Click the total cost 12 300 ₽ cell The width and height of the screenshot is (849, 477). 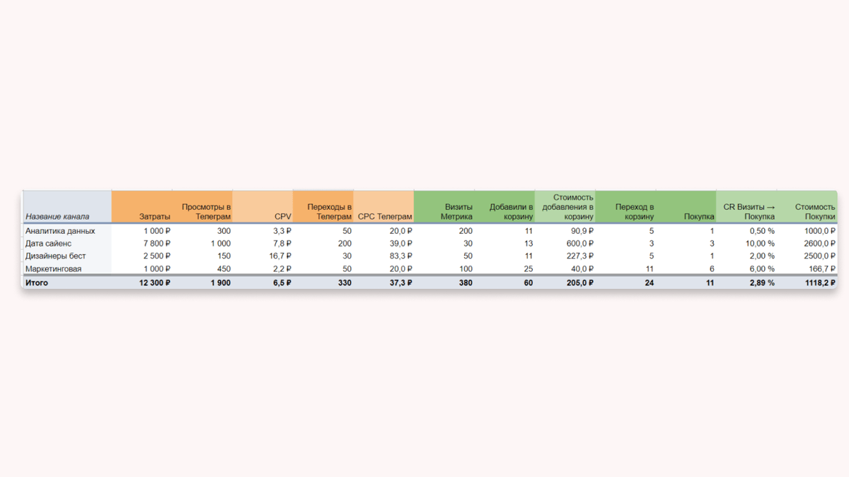[x=141, y=283]
